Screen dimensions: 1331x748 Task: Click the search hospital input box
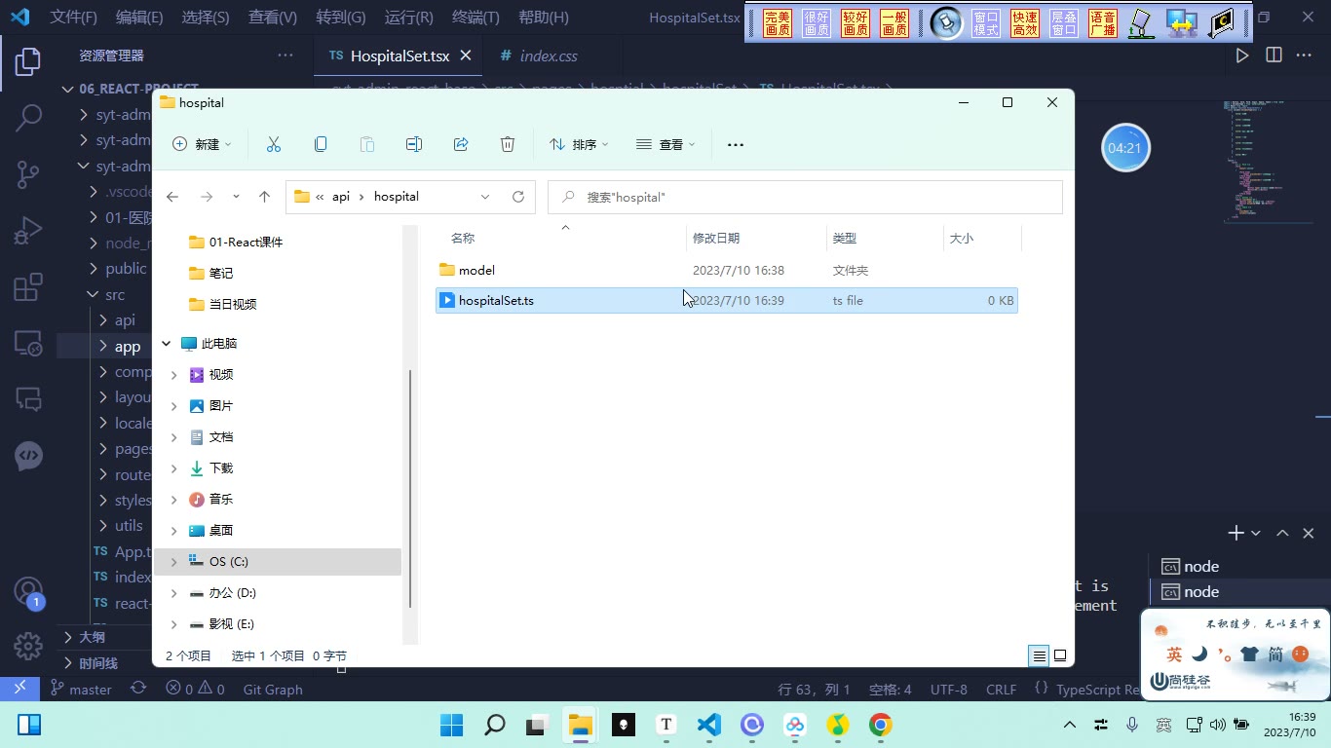click(x=805, y=197)
